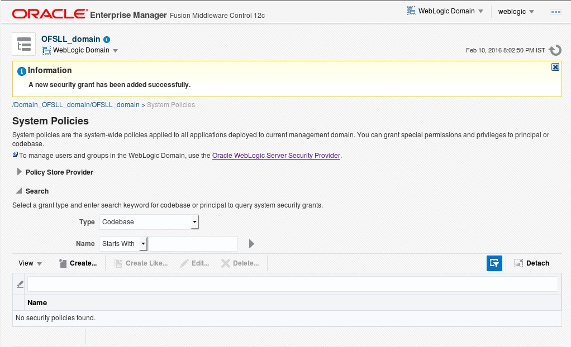Click the 'No security policies found.' row
Viewport: 571px width, 347px height.
point(287,318)
